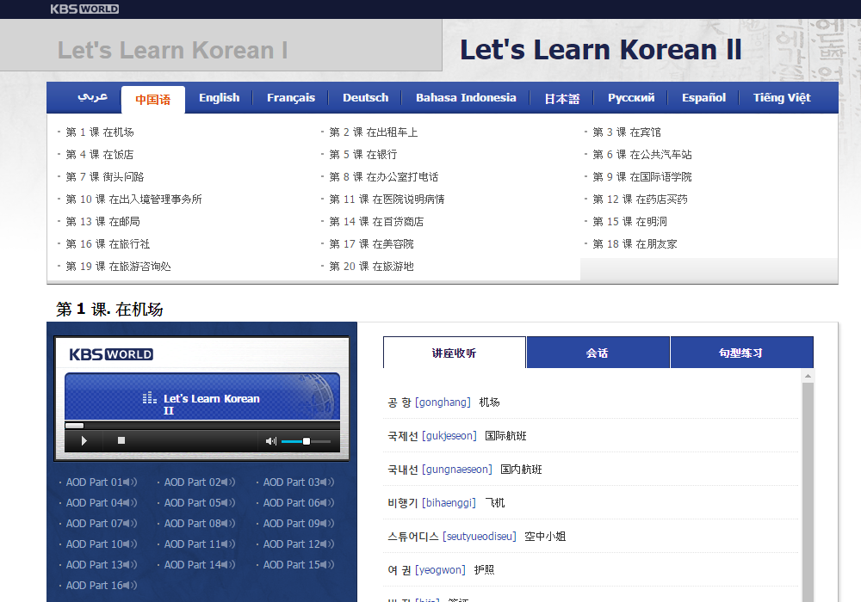Open lesson 第 20 课 在旅游地
861x602 pixels.
coord(372,267)
